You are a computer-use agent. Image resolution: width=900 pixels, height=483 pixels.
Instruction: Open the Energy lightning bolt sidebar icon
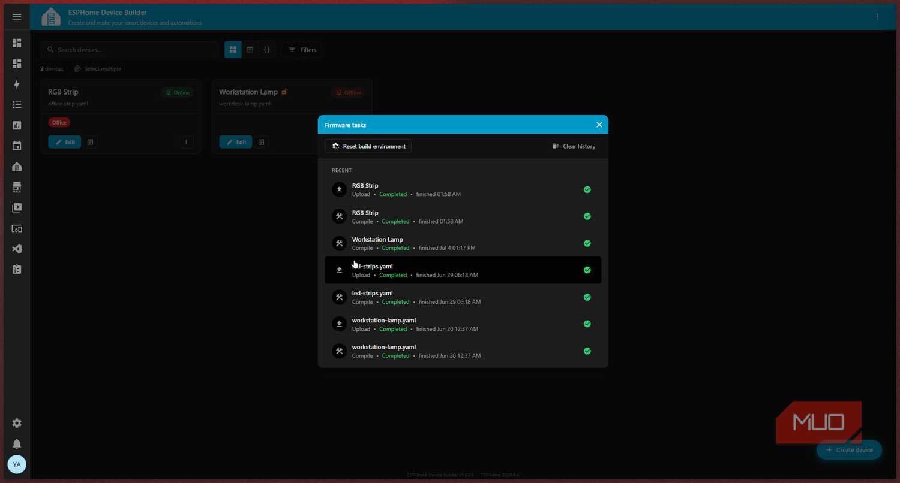[17, 84]
